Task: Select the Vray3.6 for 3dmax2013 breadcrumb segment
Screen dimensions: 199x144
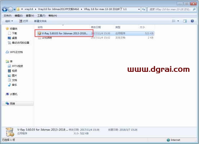Action: click(x=59, y=9)
